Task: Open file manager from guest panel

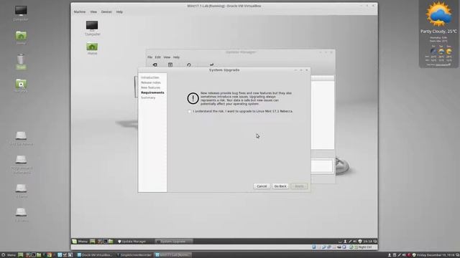Action: 111,242
